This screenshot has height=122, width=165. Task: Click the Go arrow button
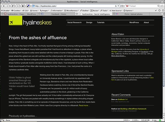coord(122,6)
